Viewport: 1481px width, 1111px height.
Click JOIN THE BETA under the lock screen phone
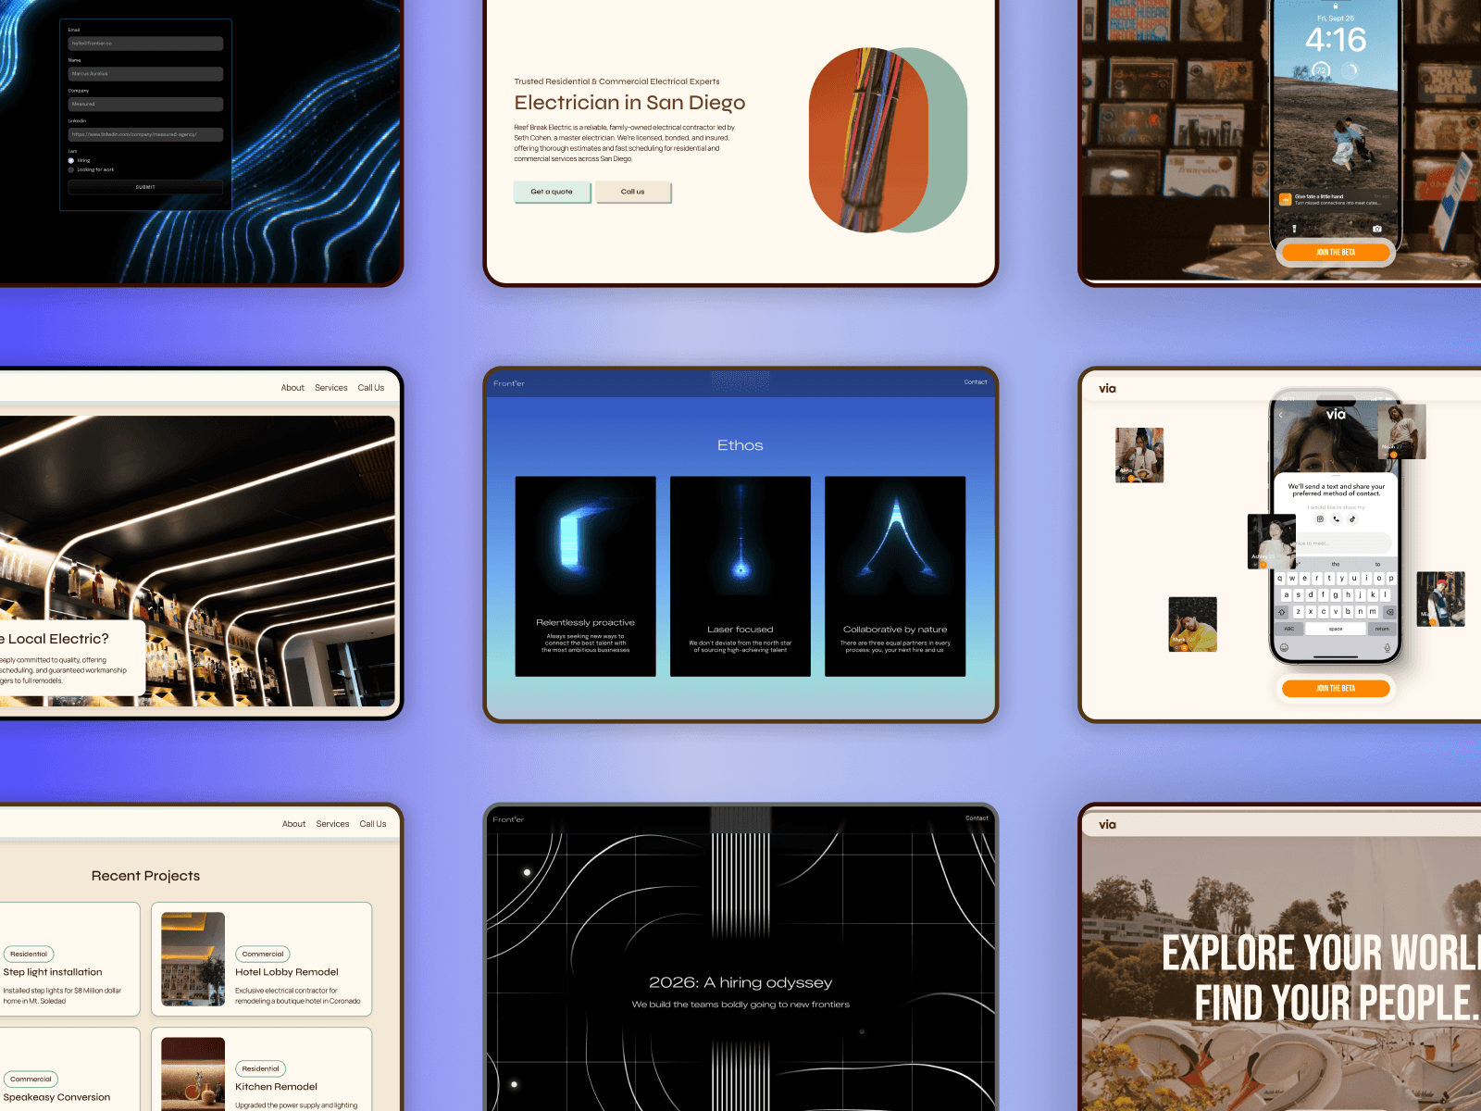(x=1336, y=252)
